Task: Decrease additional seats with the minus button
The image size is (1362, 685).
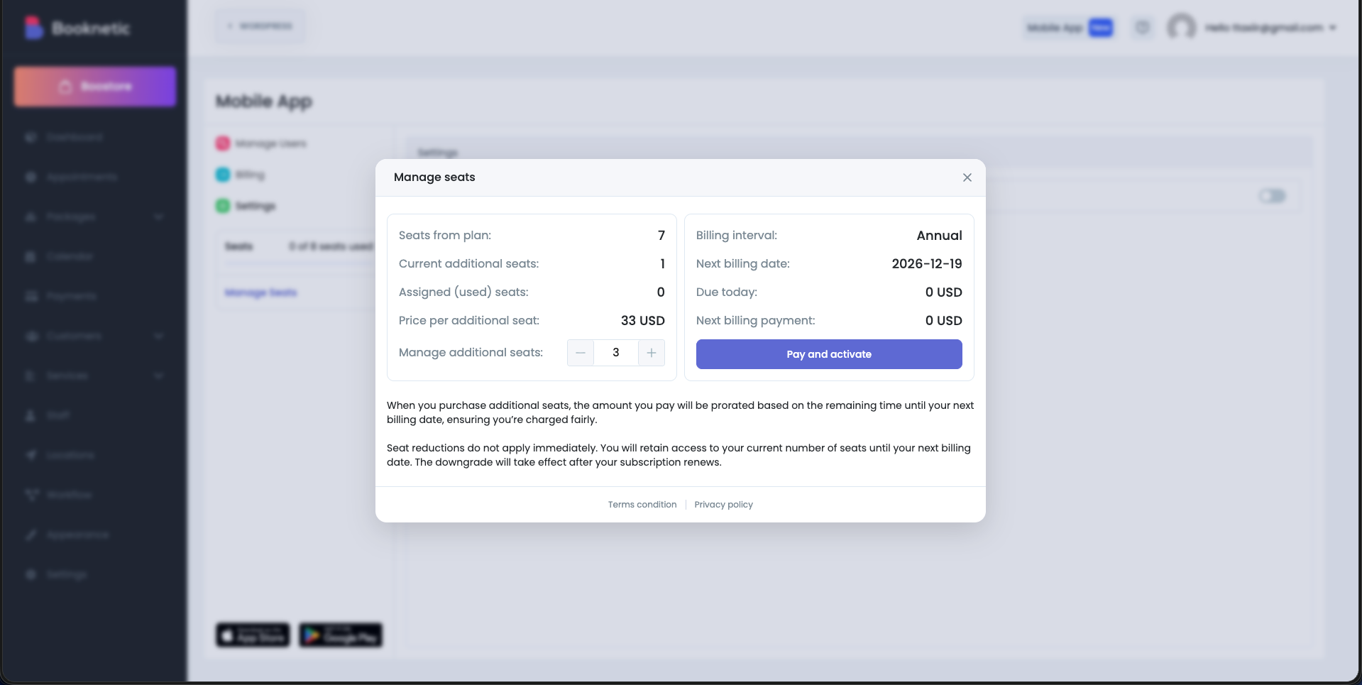Action: click(x=581, y=353)
